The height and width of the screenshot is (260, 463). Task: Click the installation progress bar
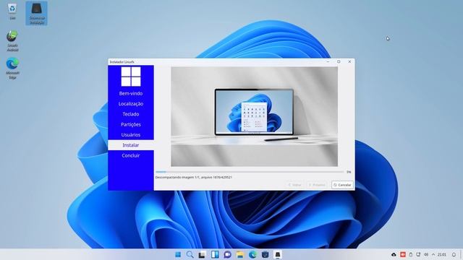[x=250, y=172]
